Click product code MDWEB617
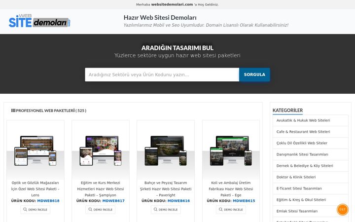Screen dimensions: 355x222 [113, 201]
